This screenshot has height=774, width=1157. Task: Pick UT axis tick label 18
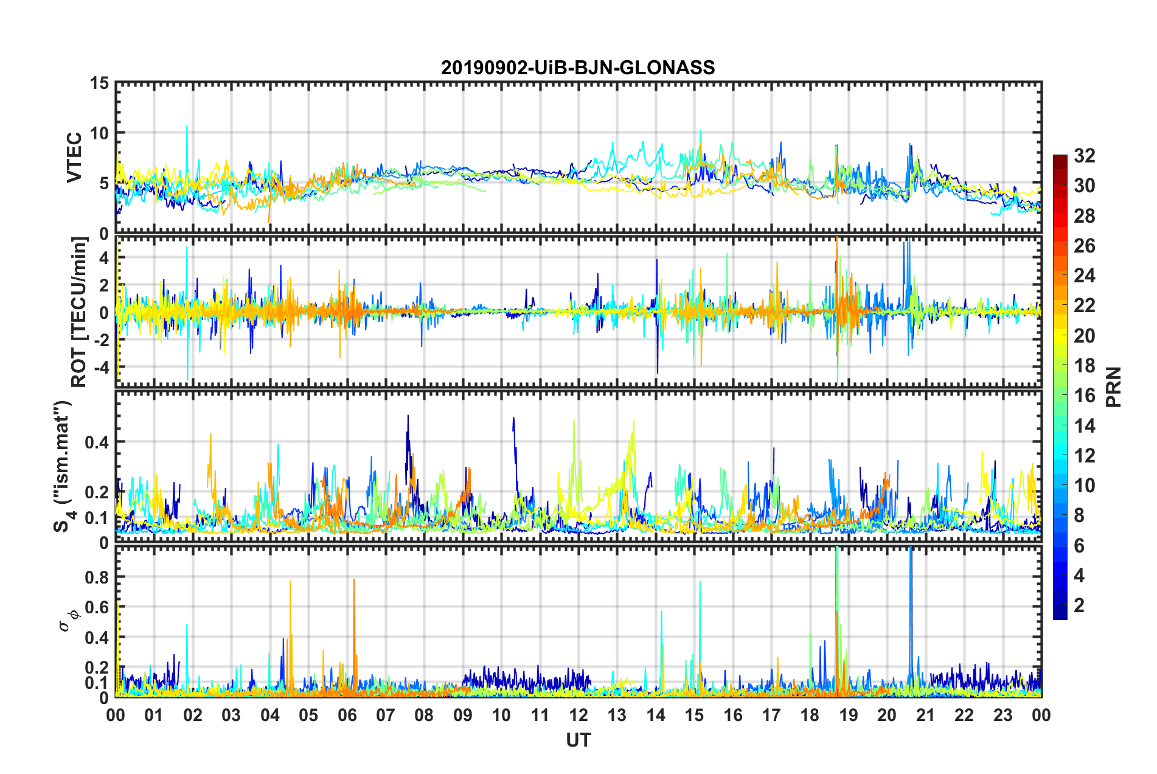coord(810,715)
